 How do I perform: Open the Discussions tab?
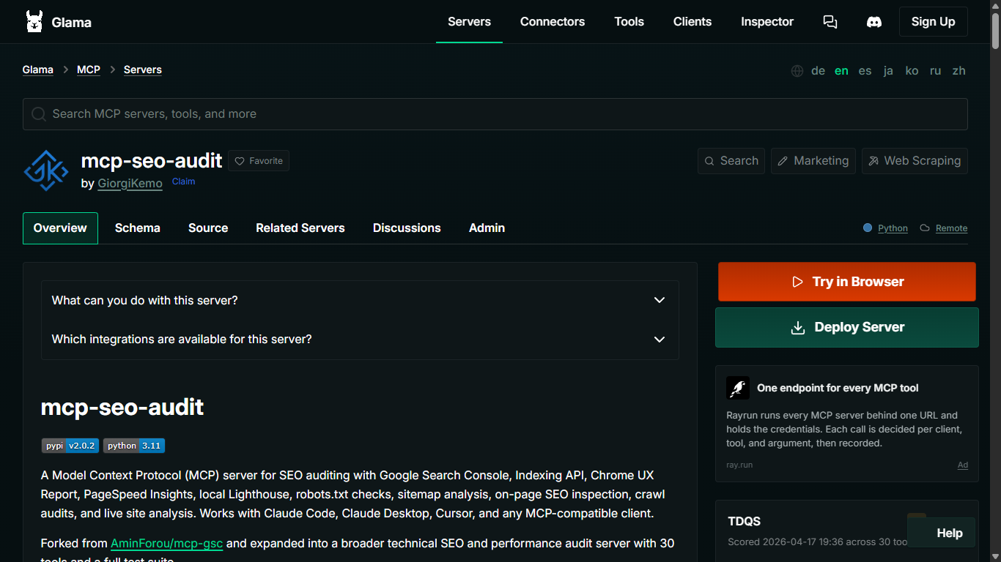click(x=407, y=228)
